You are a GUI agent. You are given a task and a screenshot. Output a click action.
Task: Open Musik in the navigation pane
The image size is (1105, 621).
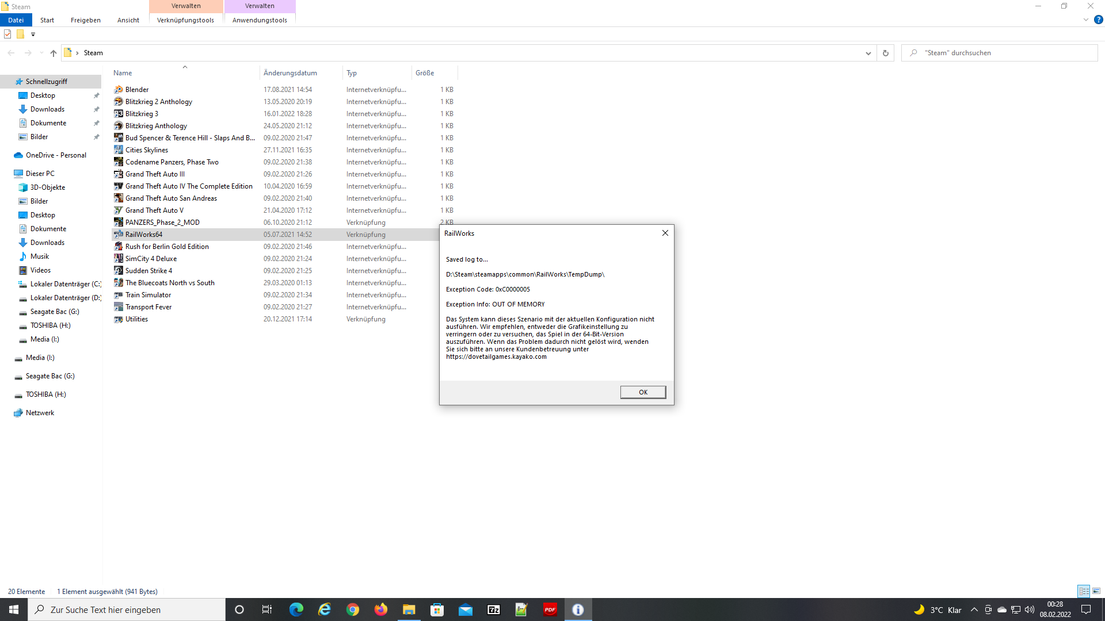click(40, 256)
